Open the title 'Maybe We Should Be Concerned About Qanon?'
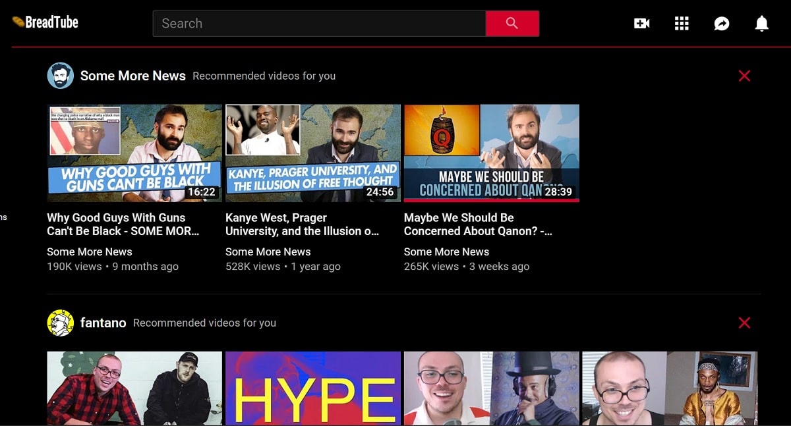The width and height of the screenshot is (791, 426). point(479,225)
